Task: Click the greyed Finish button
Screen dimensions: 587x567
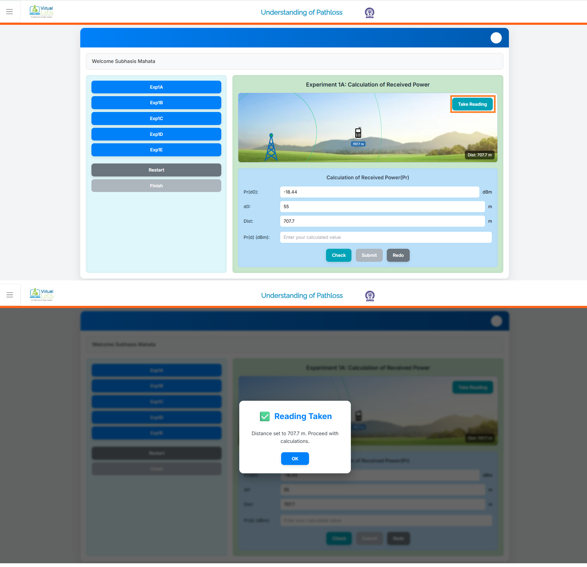Action: [x=156, y=186]
